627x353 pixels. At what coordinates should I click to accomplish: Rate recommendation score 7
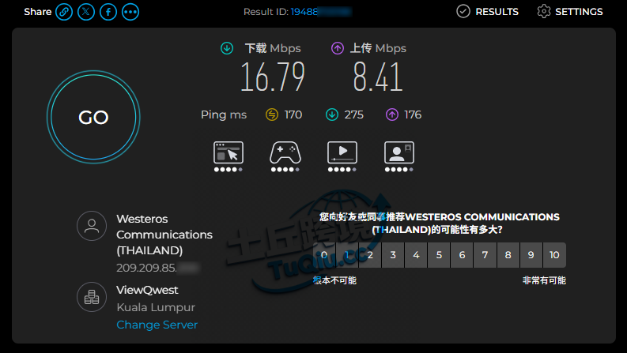click(485, 255)
